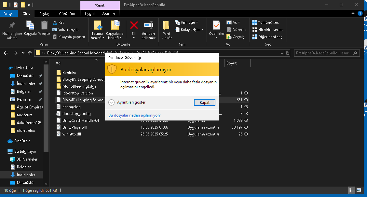The height and width of the screenshot is (197, 367).
Task: Open Taşıma hedefi dropdown
Action: 97,30
